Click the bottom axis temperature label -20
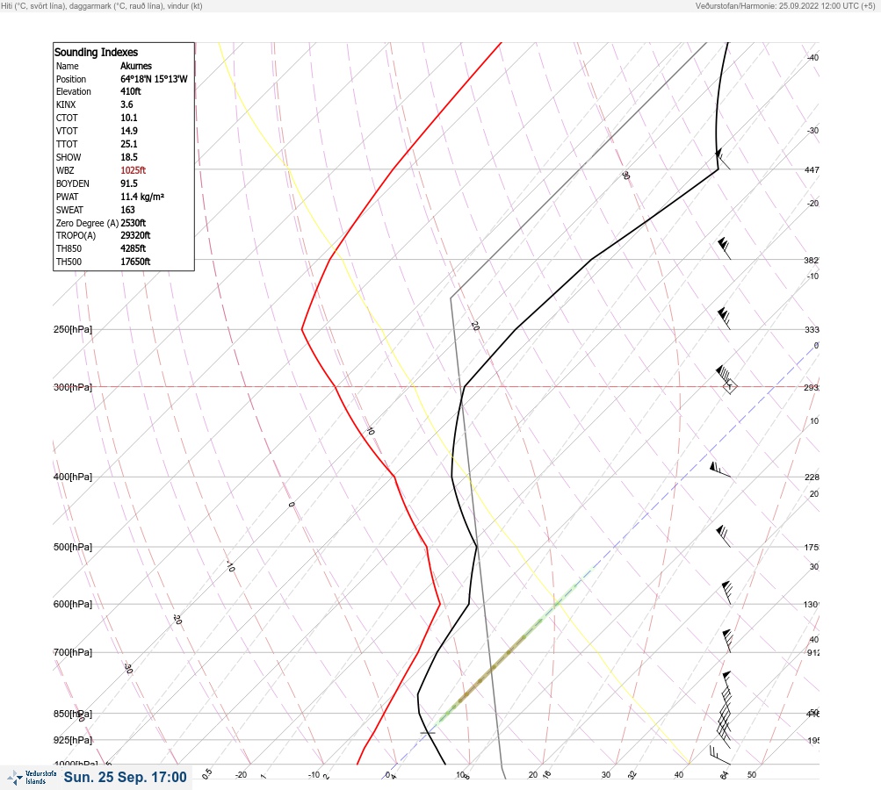Image resolution: width=881 pixels, height=790 pixels. [241, 775]
